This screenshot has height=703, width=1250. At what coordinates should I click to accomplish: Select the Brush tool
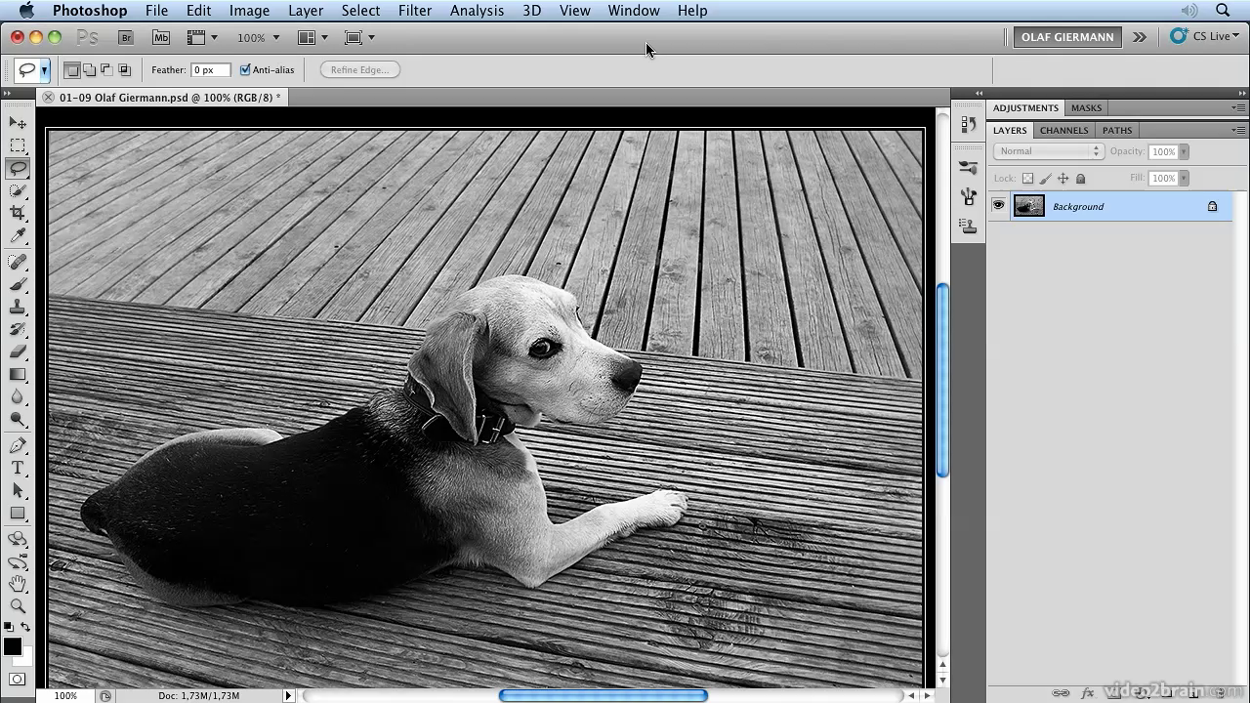pyautogui.click(x=18, y=284)
